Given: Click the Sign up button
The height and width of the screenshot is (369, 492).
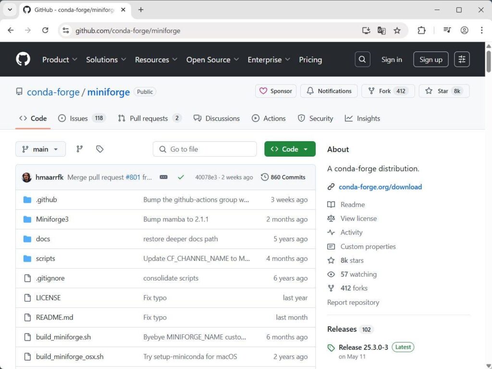Looking at the screenshot, I should pos(430,60).
